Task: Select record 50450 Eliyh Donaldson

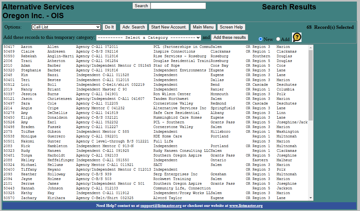Action: 156,118
